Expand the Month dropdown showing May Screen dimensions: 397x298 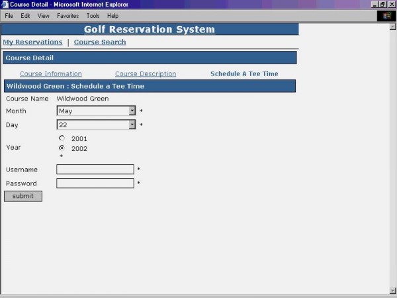[132, 111]
